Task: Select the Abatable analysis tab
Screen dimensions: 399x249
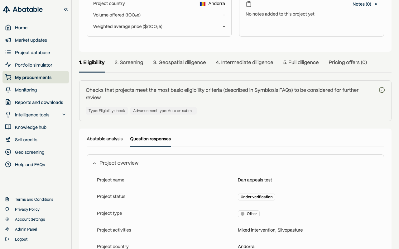Action: (104, 139)
